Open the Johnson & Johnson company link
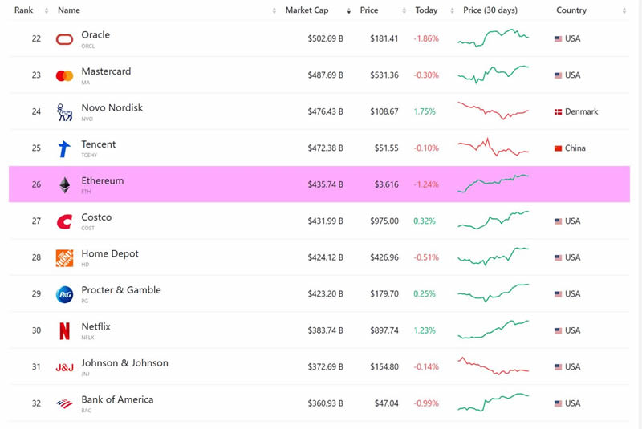 pos(124,363)
